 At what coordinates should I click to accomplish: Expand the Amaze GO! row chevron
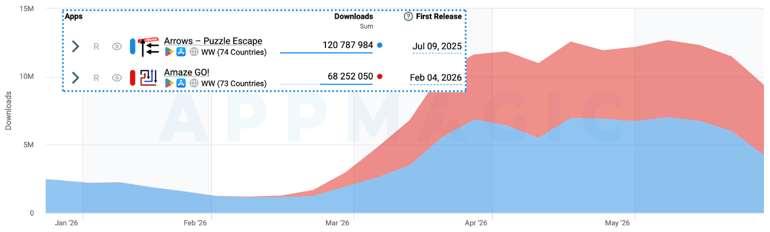[75, 77]
